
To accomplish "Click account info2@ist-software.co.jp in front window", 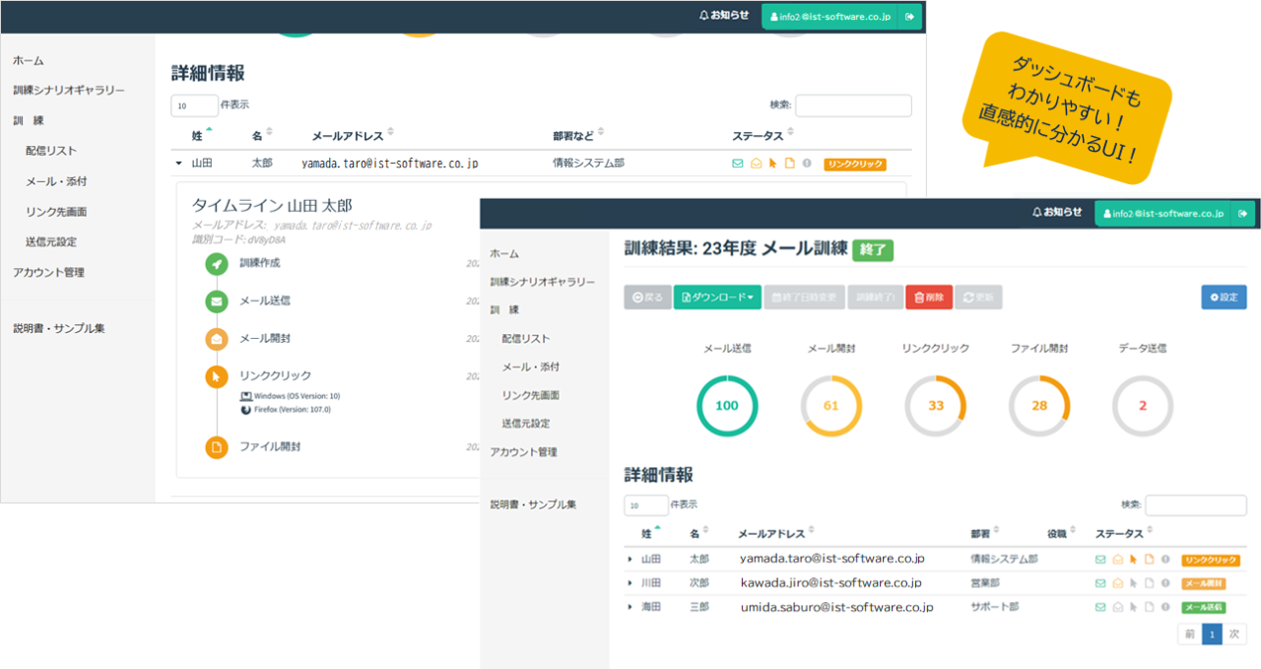I will pos(1163,213).
